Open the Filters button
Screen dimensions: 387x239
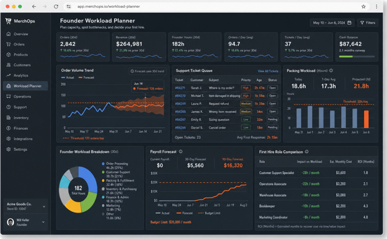click(368, 23)
